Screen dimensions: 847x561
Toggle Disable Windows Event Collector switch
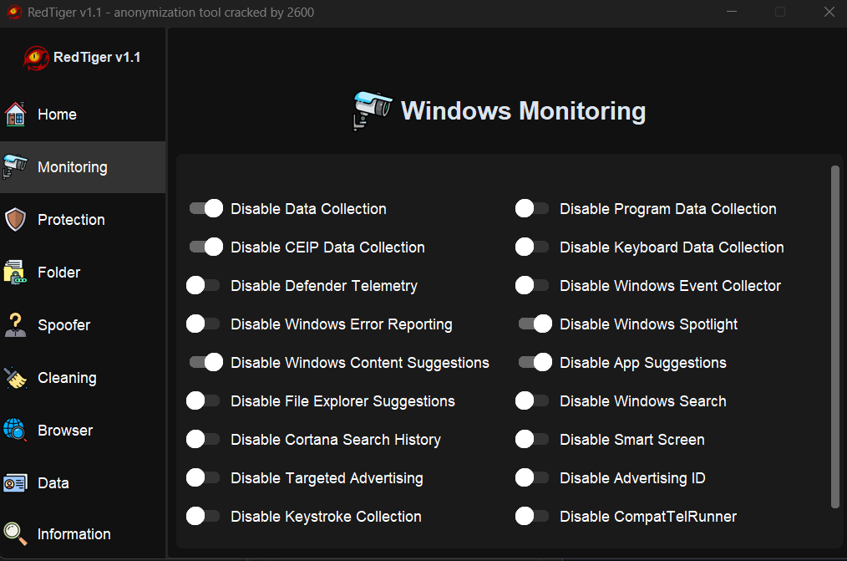point(532,285)
